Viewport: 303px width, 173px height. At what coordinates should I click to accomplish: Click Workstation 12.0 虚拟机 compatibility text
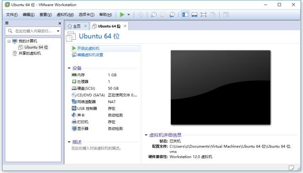(x=191, y=157)
